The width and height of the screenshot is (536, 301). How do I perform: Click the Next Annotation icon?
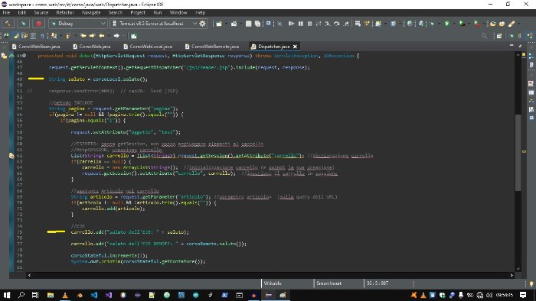point(54,35)
